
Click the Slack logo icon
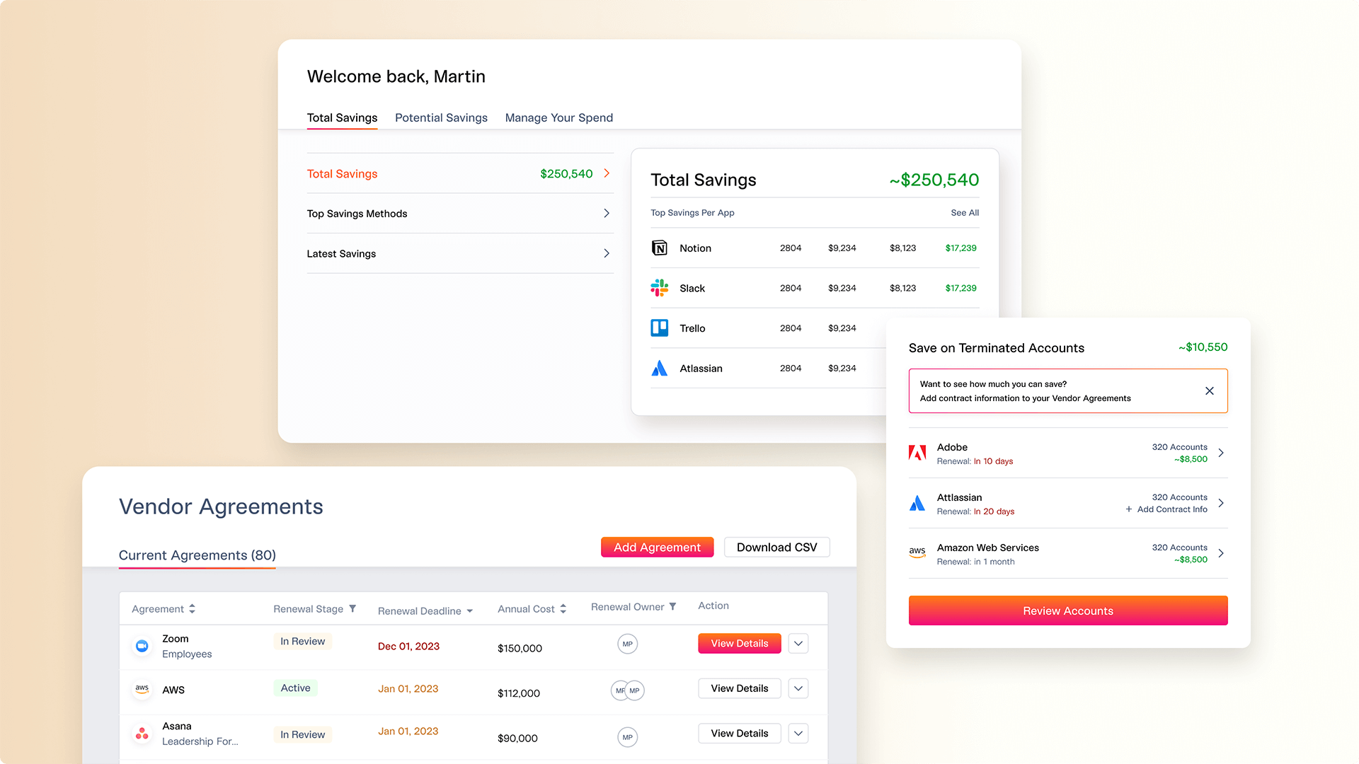tap(659, 288)
